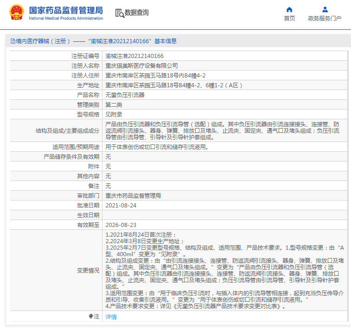
Task: Select management category 第二类
Action: (114, 105)
